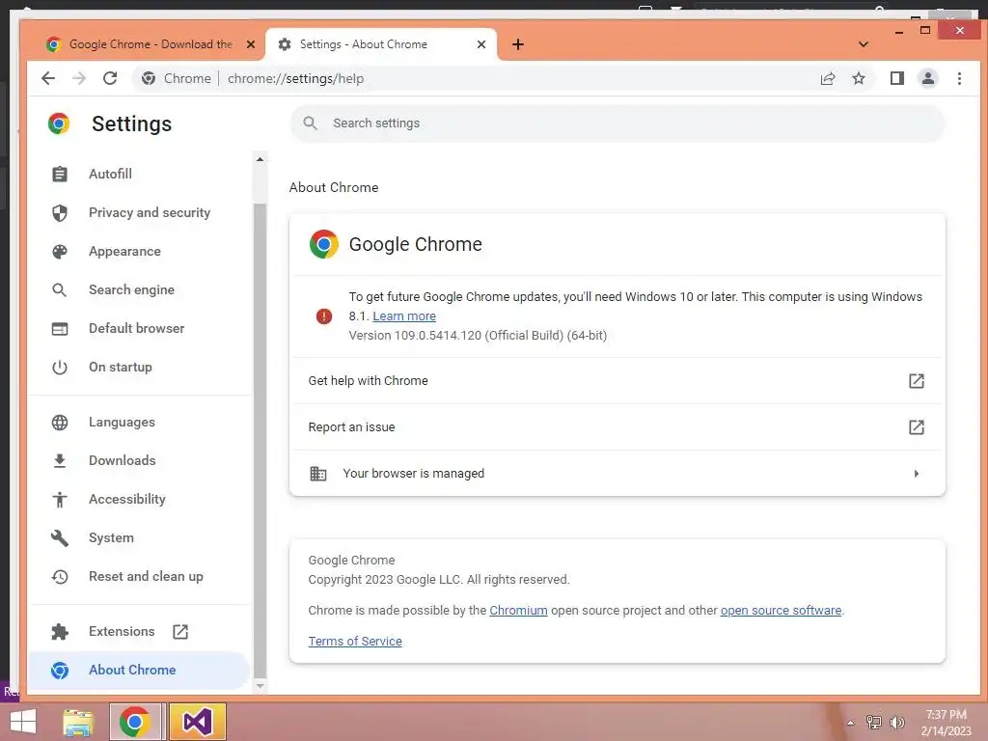Click the Default browser window icon

(60, 328)
